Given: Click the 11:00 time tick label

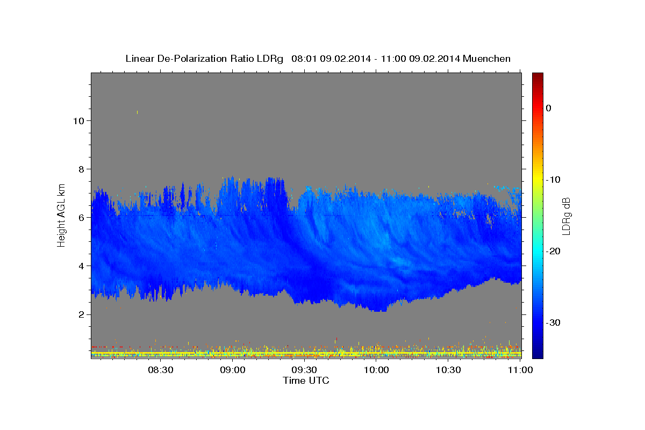Looking at the screenshot, I should (x=520, y=370).
